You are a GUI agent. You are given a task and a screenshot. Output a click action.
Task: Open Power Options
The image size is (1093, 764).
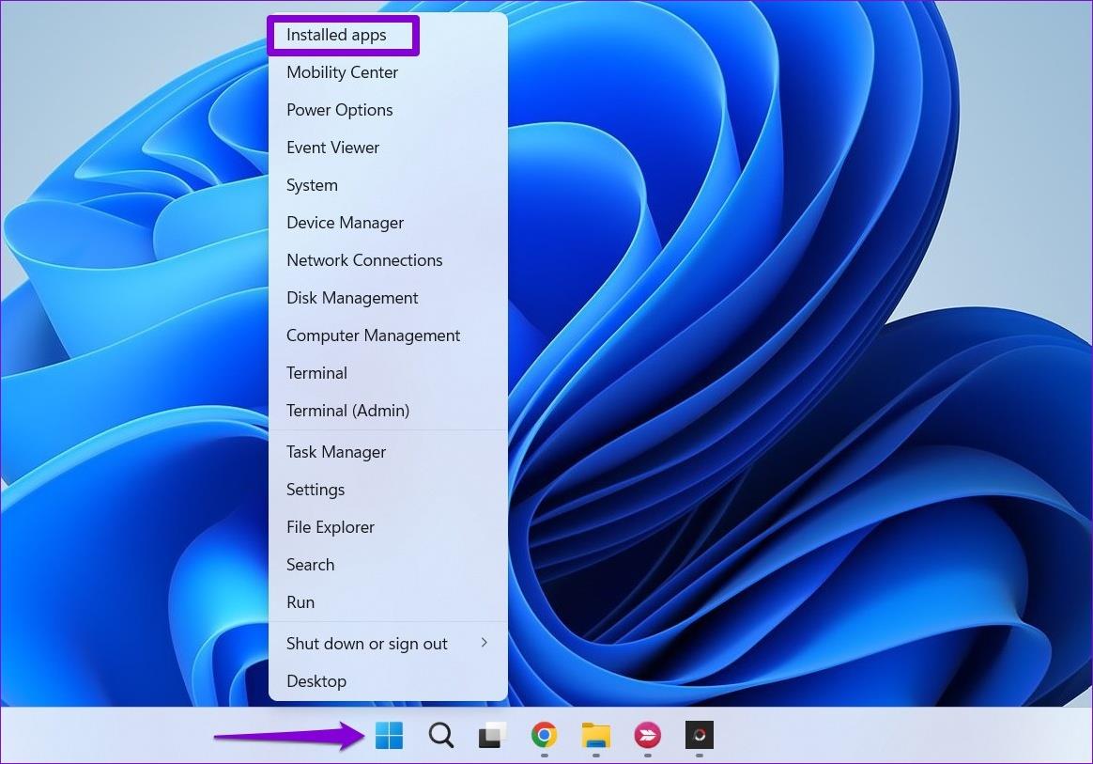tap(339, 110)
